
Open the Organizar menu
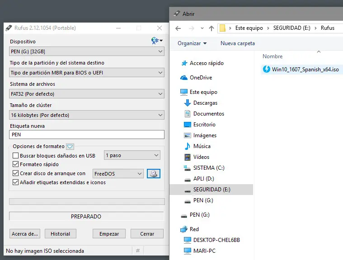click(x=192, y=43)
